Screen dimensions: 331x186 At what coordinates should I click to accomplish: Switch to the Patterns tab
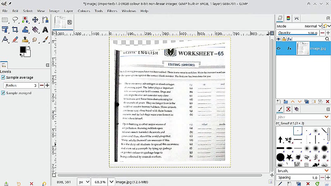pos(288,109)
